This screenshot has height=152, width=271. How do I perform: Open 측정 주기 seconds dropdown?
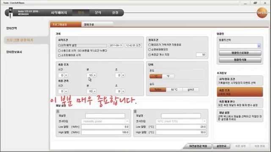(x=123, y=75)
